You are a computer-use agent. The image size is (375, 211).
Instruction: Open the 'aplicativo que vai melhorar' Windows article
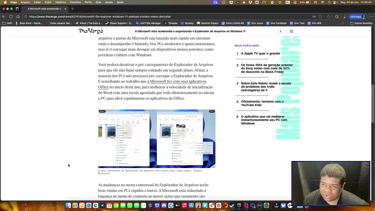264,120
